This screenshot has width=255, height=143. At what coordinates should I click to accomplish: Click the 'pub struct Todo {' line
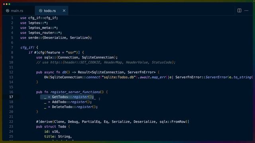pyautogui.click(x=53, y=127)
